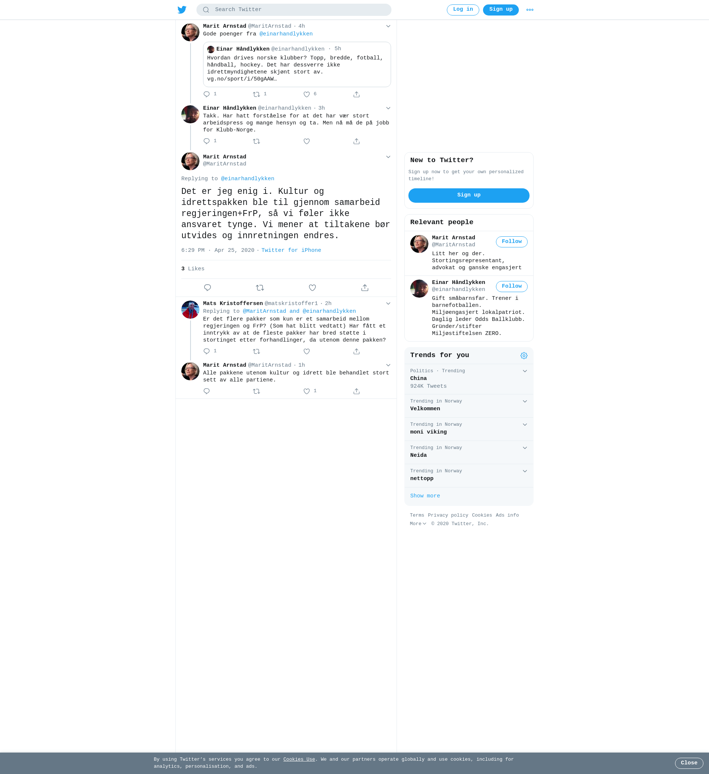Retweet the main tweet about Kultur og idrettspakken
709x774 pixels.
click(x=260, y=288)
